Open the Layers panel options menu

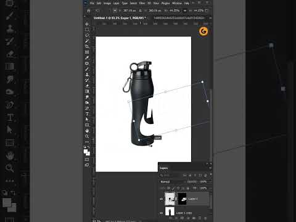pyautogui.click(x=210, y=168)
